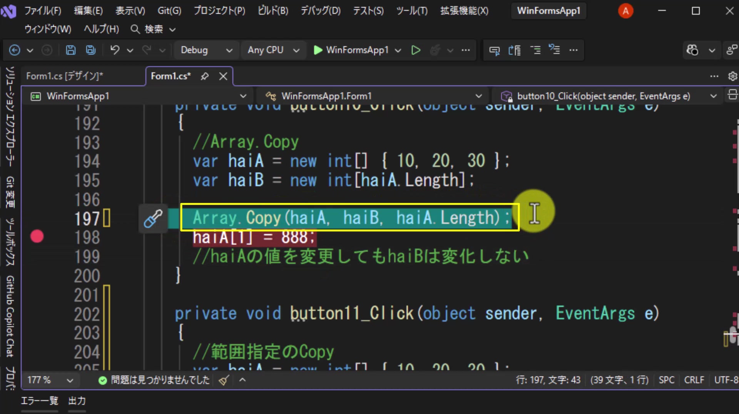
Task: Click the CRLF line ending indicator
Action: (694, 380)
